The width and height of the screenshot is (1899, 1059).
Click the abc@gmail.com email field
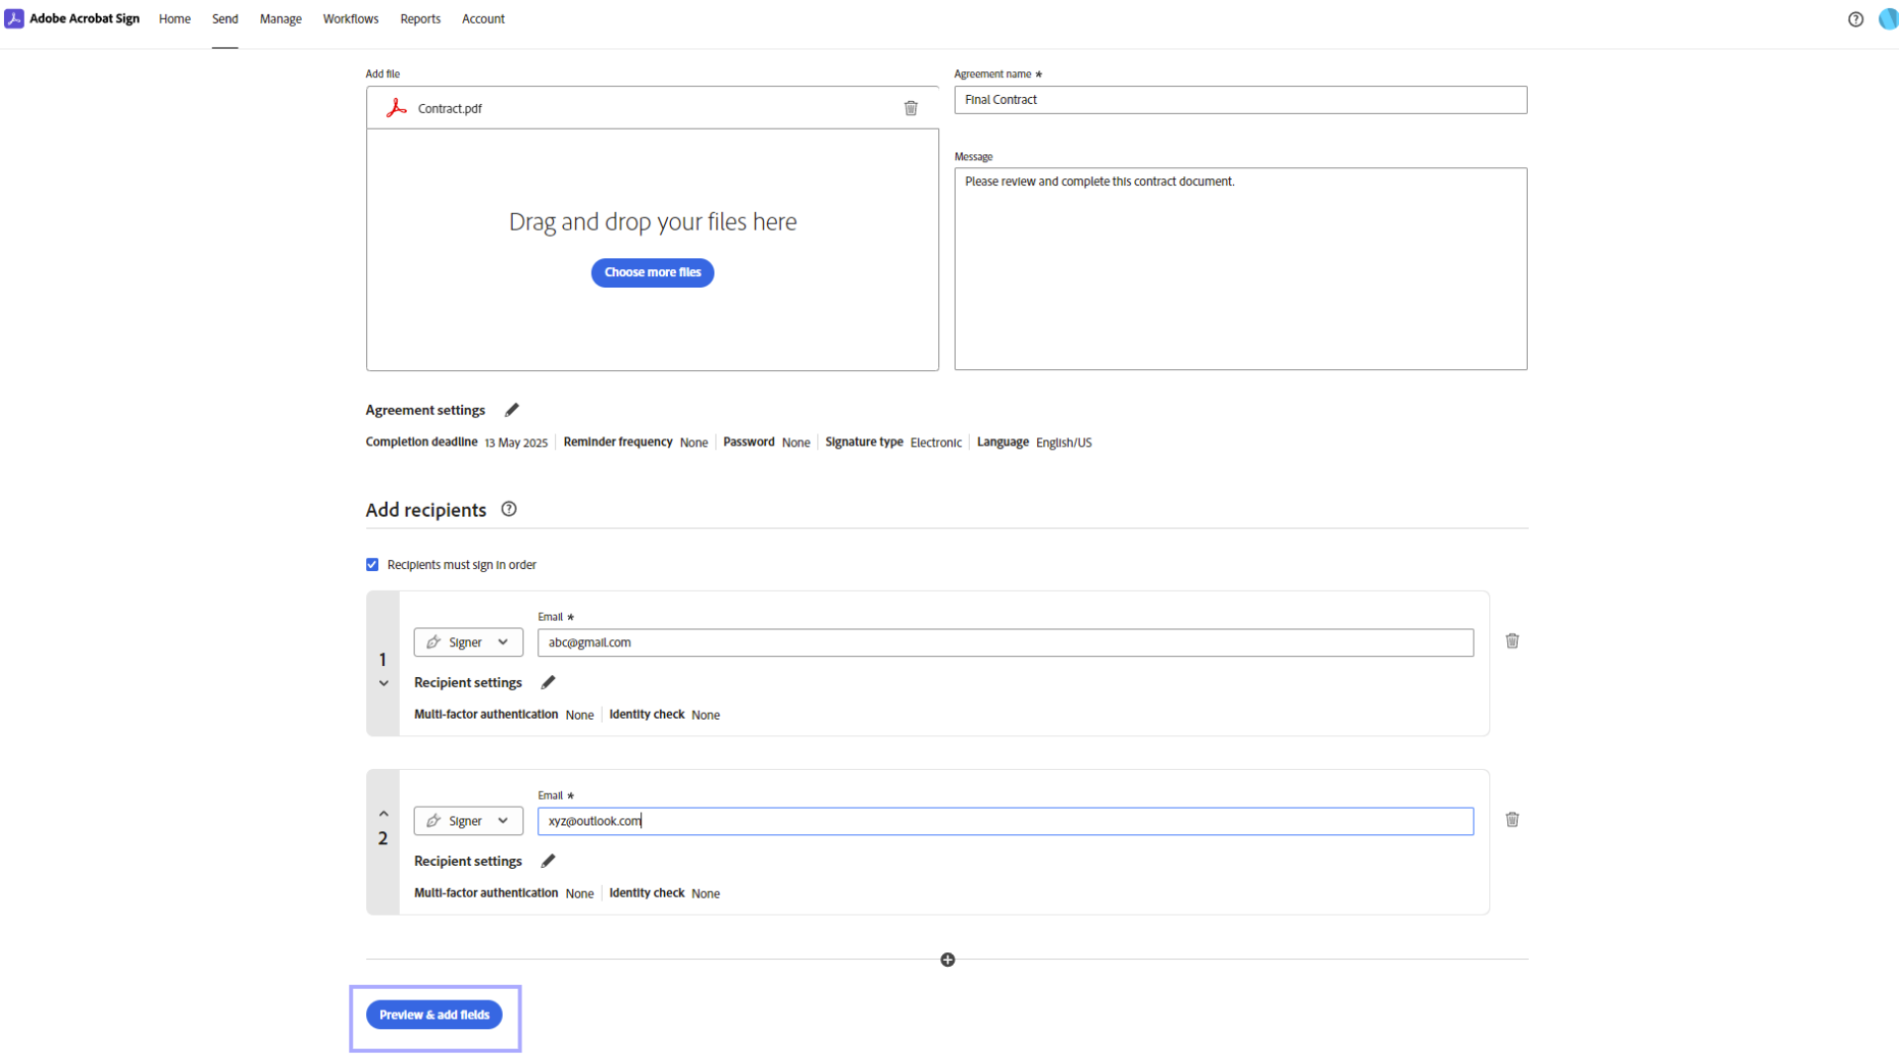point(1005,642)
